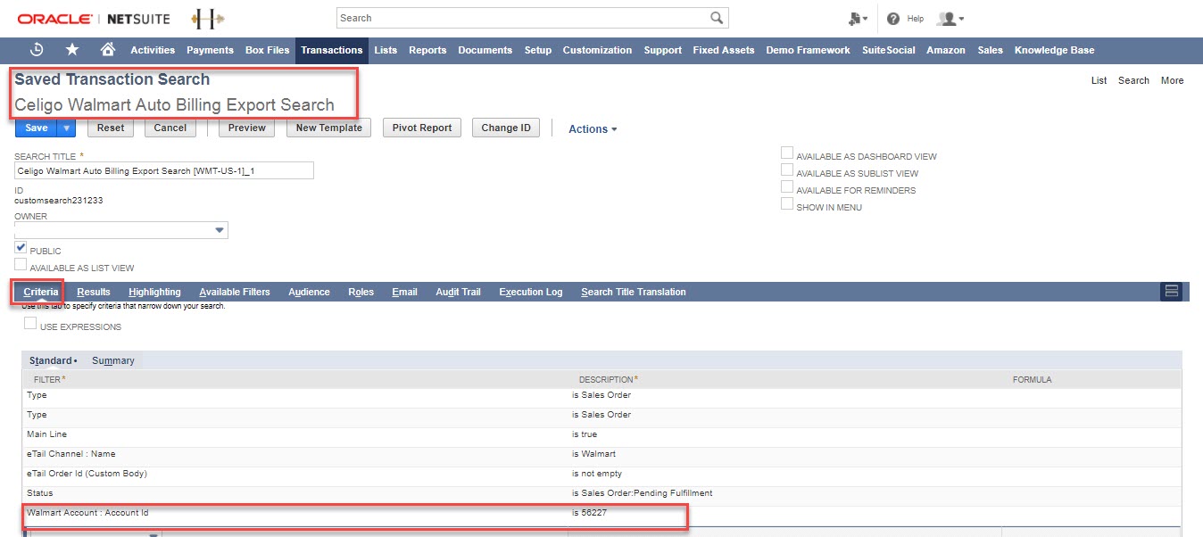Viewport: 1203px width, 537px height.
Task: Enable Available as List View
Action: tap(21, 264)
